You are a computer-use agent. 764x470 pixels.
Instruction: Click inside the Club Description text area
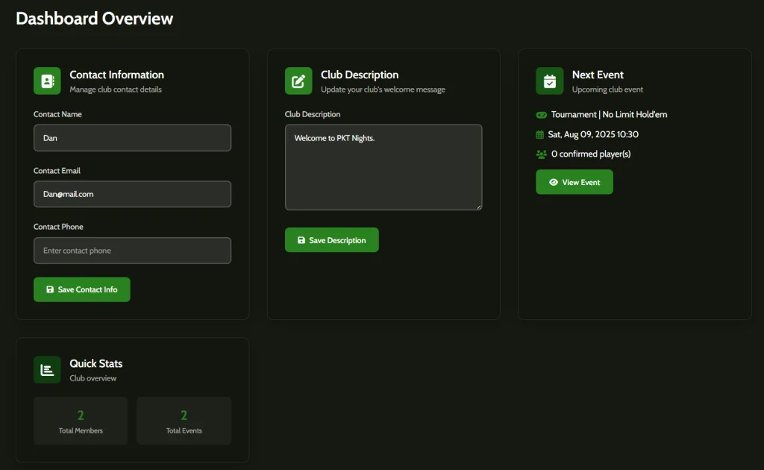(383, 167)
